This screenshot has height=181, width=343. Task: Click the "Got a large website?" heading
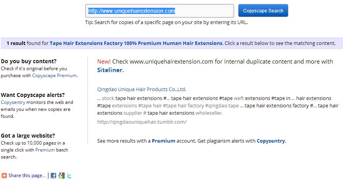click(x=28, y=136)
